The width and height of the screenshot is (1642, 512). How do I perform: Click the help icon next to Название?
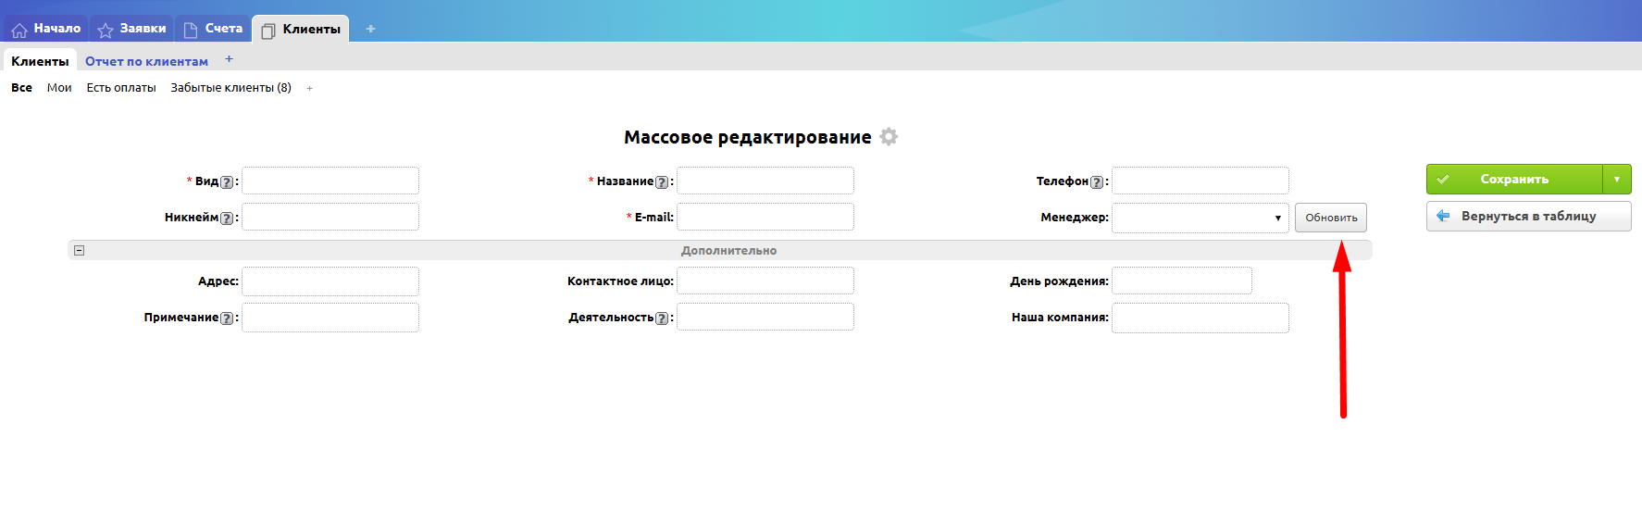[x=662, y=182]
